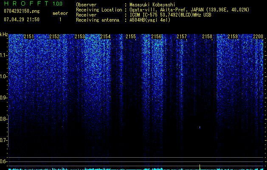Click the 0.7 frequency axis label
The height and width of the screenshot is (170, 267).
pos(3,140)
